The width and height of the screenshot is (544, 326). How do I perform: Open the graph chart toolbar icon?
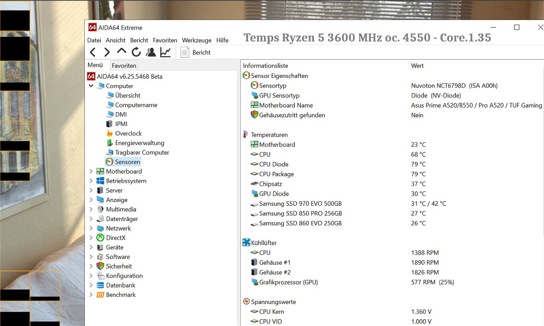pos(165,52)
